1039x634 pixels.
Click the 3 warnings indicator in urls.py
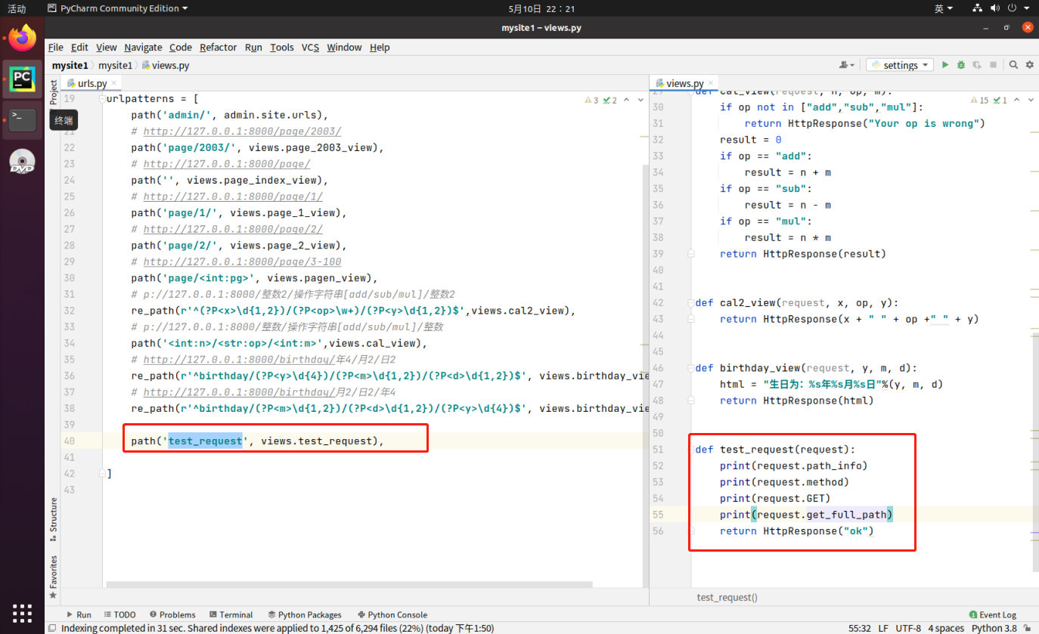pos(591,101)
